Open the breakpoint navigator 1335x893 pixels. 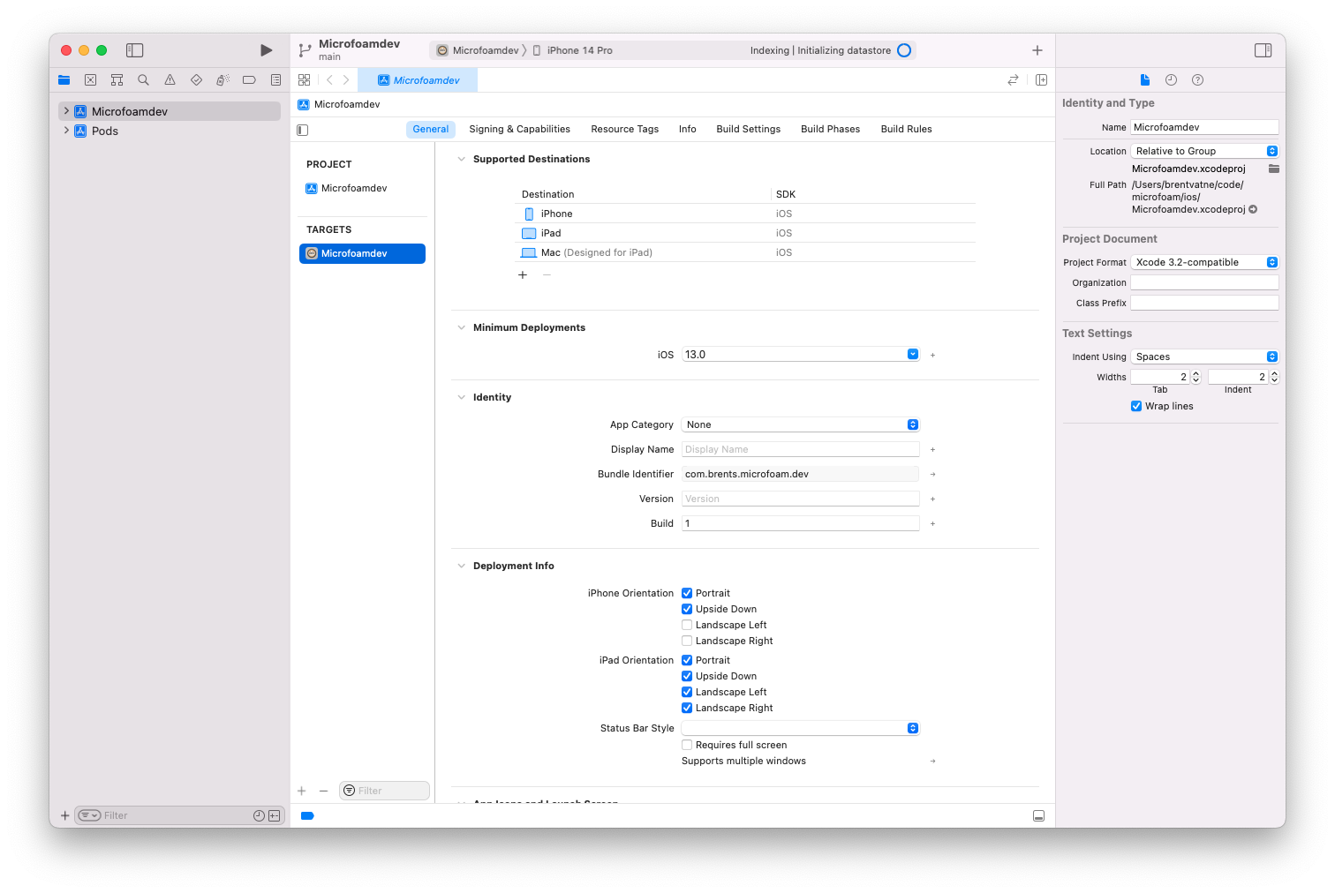click(x=249, y=80)
